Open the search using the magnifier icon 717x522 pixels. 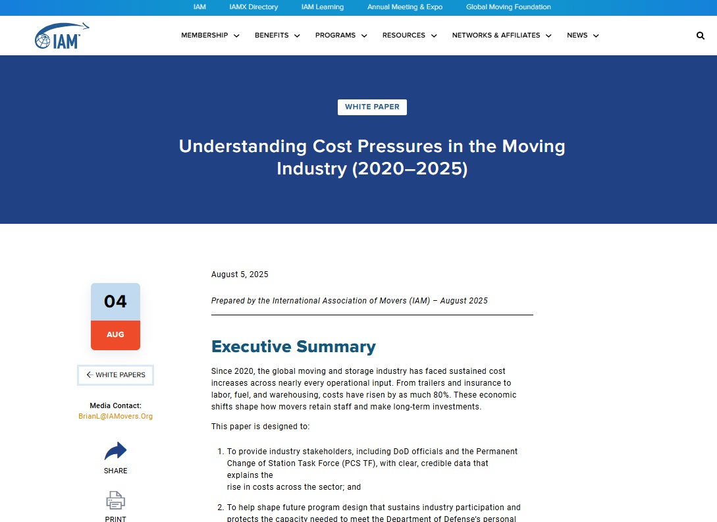[700, 36]
